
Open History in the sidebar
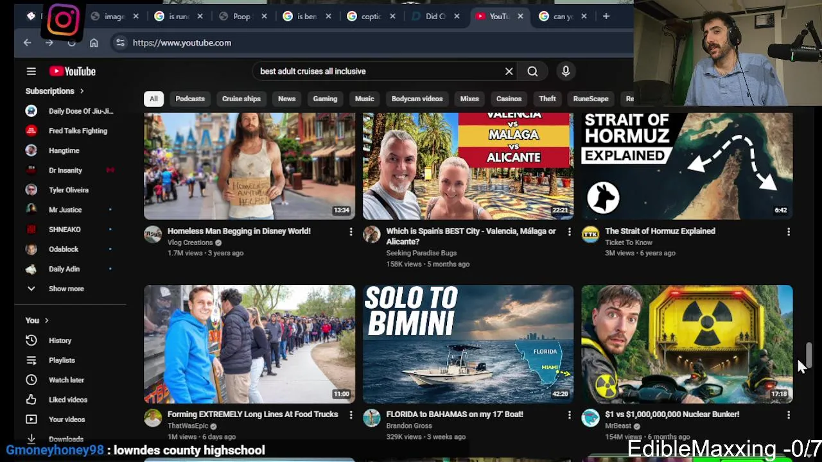point(60,341)
